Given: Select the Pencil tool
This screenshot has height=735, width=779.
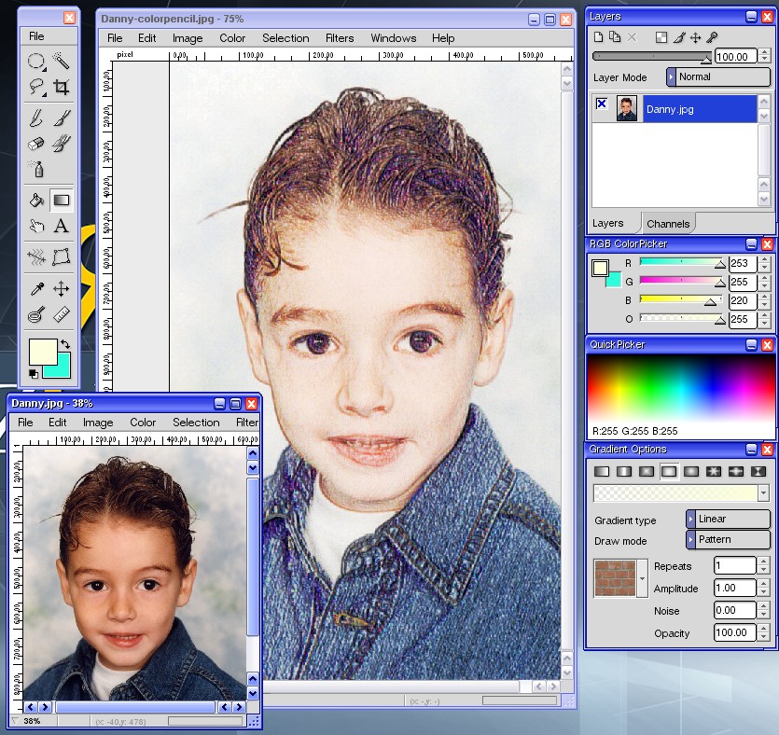Looking at the screenshot, I should [x=35, y=118].
